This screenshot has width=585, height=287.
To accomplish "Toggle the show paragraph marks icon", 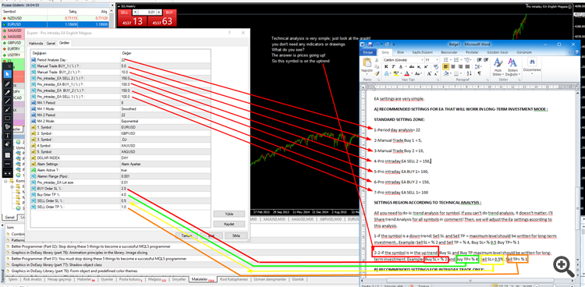I will click(479, 73).
